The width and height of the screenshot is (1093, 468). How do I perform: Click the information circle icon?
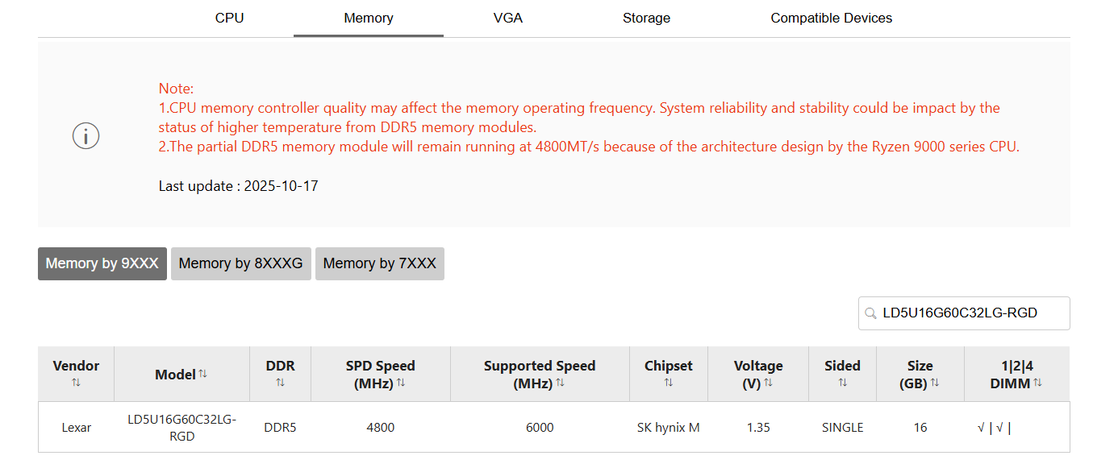pyautogui.click(x=86, y=136)
